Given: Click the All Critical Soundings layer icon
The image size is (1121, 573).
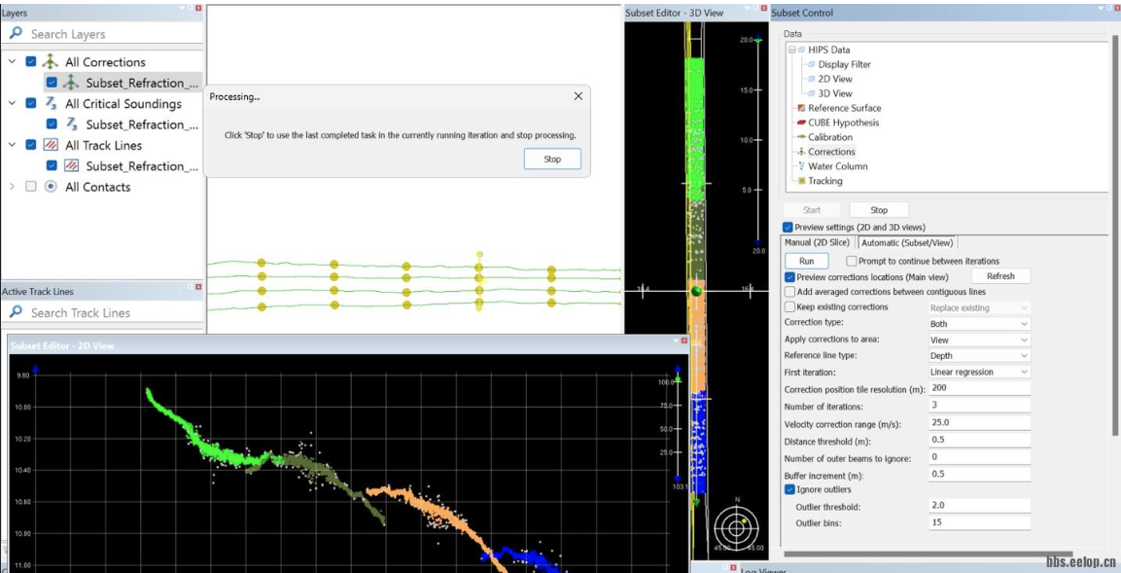Looking at the screenshot, I should click(50, 104).
